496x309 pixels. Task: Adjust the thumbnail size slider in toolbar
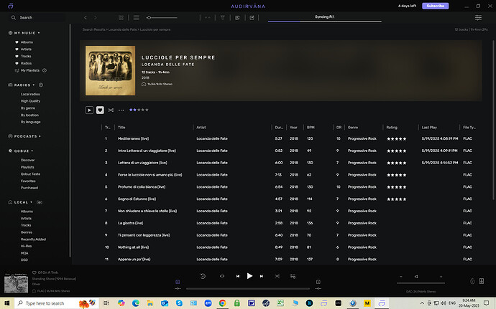click(162, 18)
